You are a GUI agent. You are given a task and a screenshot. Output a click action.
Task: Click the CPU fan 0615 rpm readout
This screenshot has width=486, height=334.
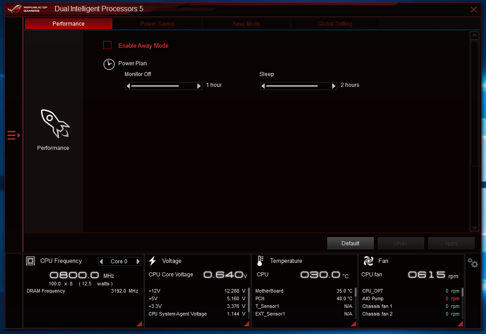tap(433, 275)
